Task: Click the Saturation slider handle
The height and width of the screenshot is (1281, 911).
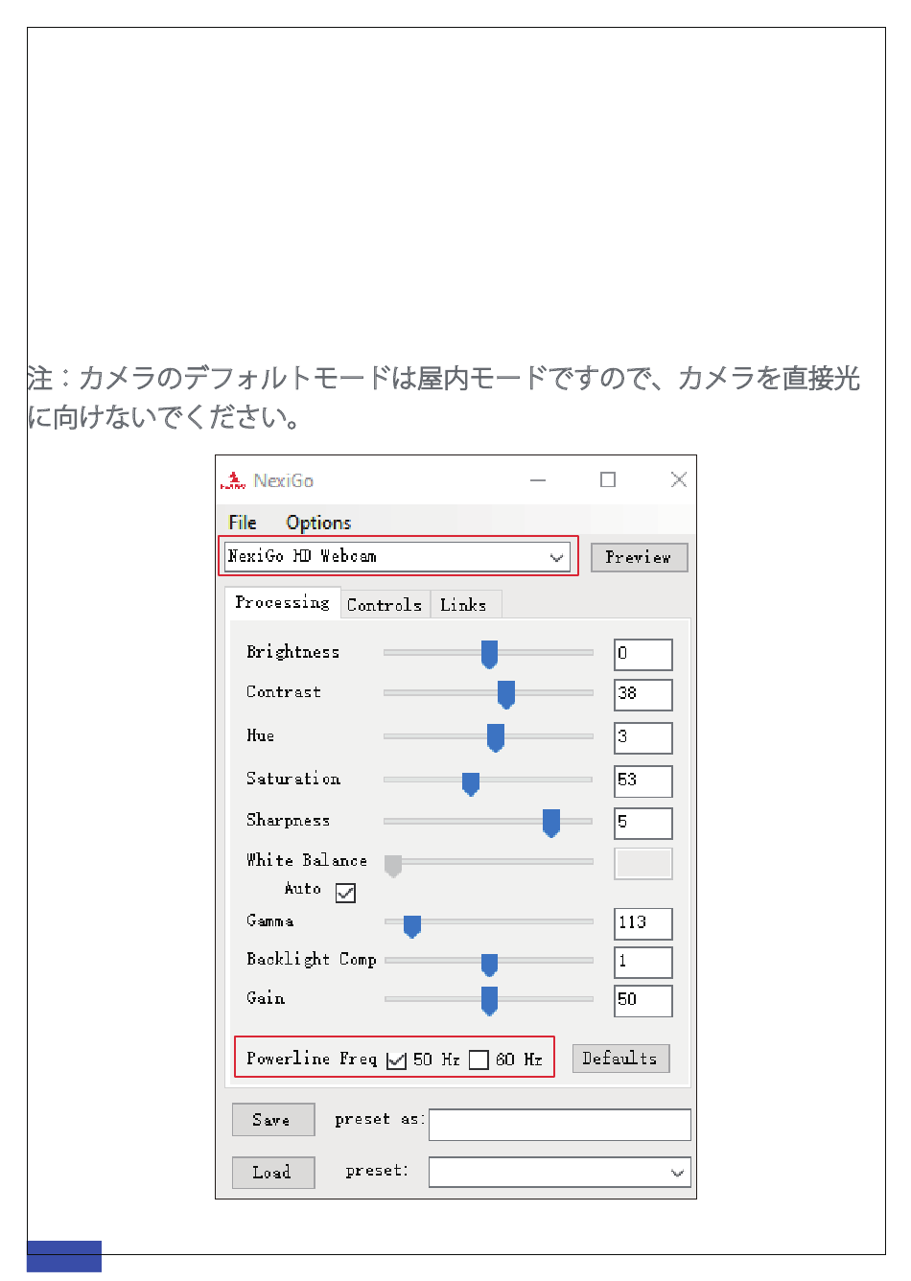Action: [471, 783]
